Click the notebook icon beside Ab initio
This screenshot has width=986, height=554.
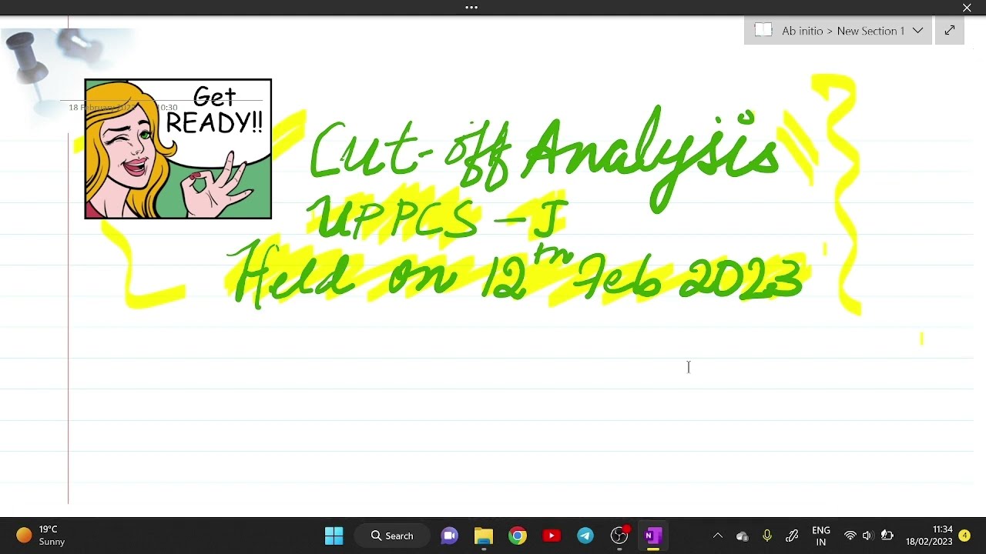pyautogui.click(x=763, y=30)
